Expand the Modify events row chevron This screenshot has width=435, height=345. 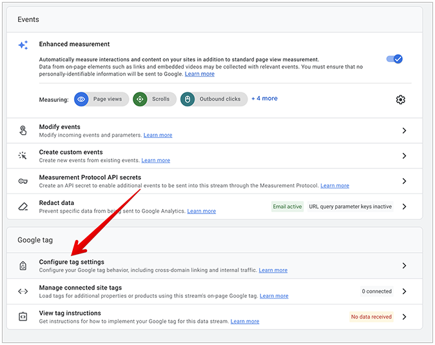pyautogui.click(x=404, y=130)
